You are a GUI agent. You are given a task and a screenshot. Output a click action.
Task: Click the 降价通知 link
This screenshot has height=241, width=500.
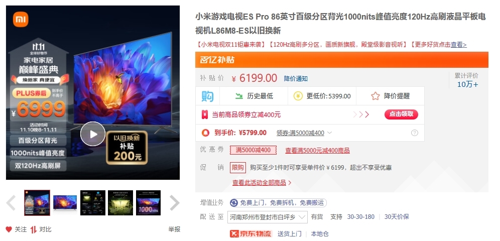tap(296, 78)
